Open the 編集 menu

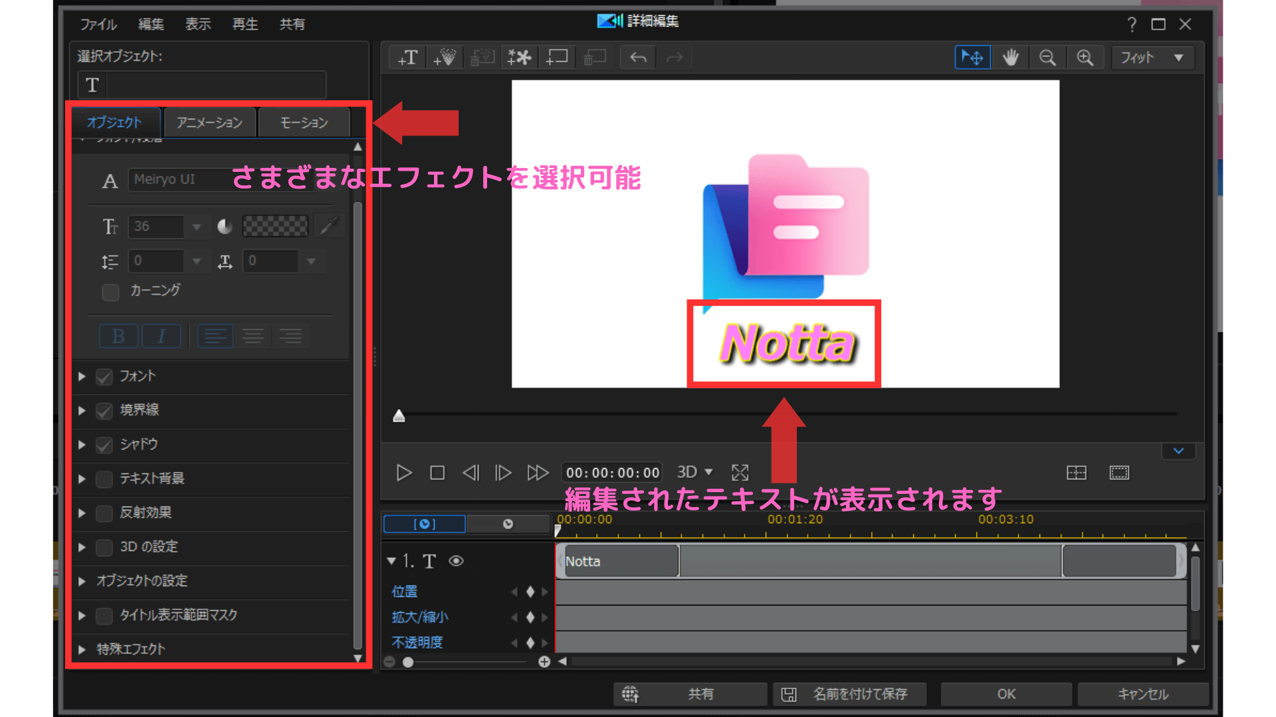pyautogui.click(x=151, y=25)
